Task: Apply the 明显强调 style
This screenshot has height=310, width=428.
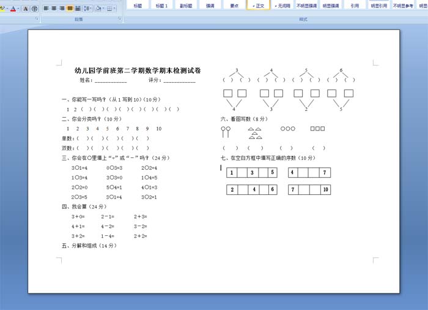Action: point(331,5)
